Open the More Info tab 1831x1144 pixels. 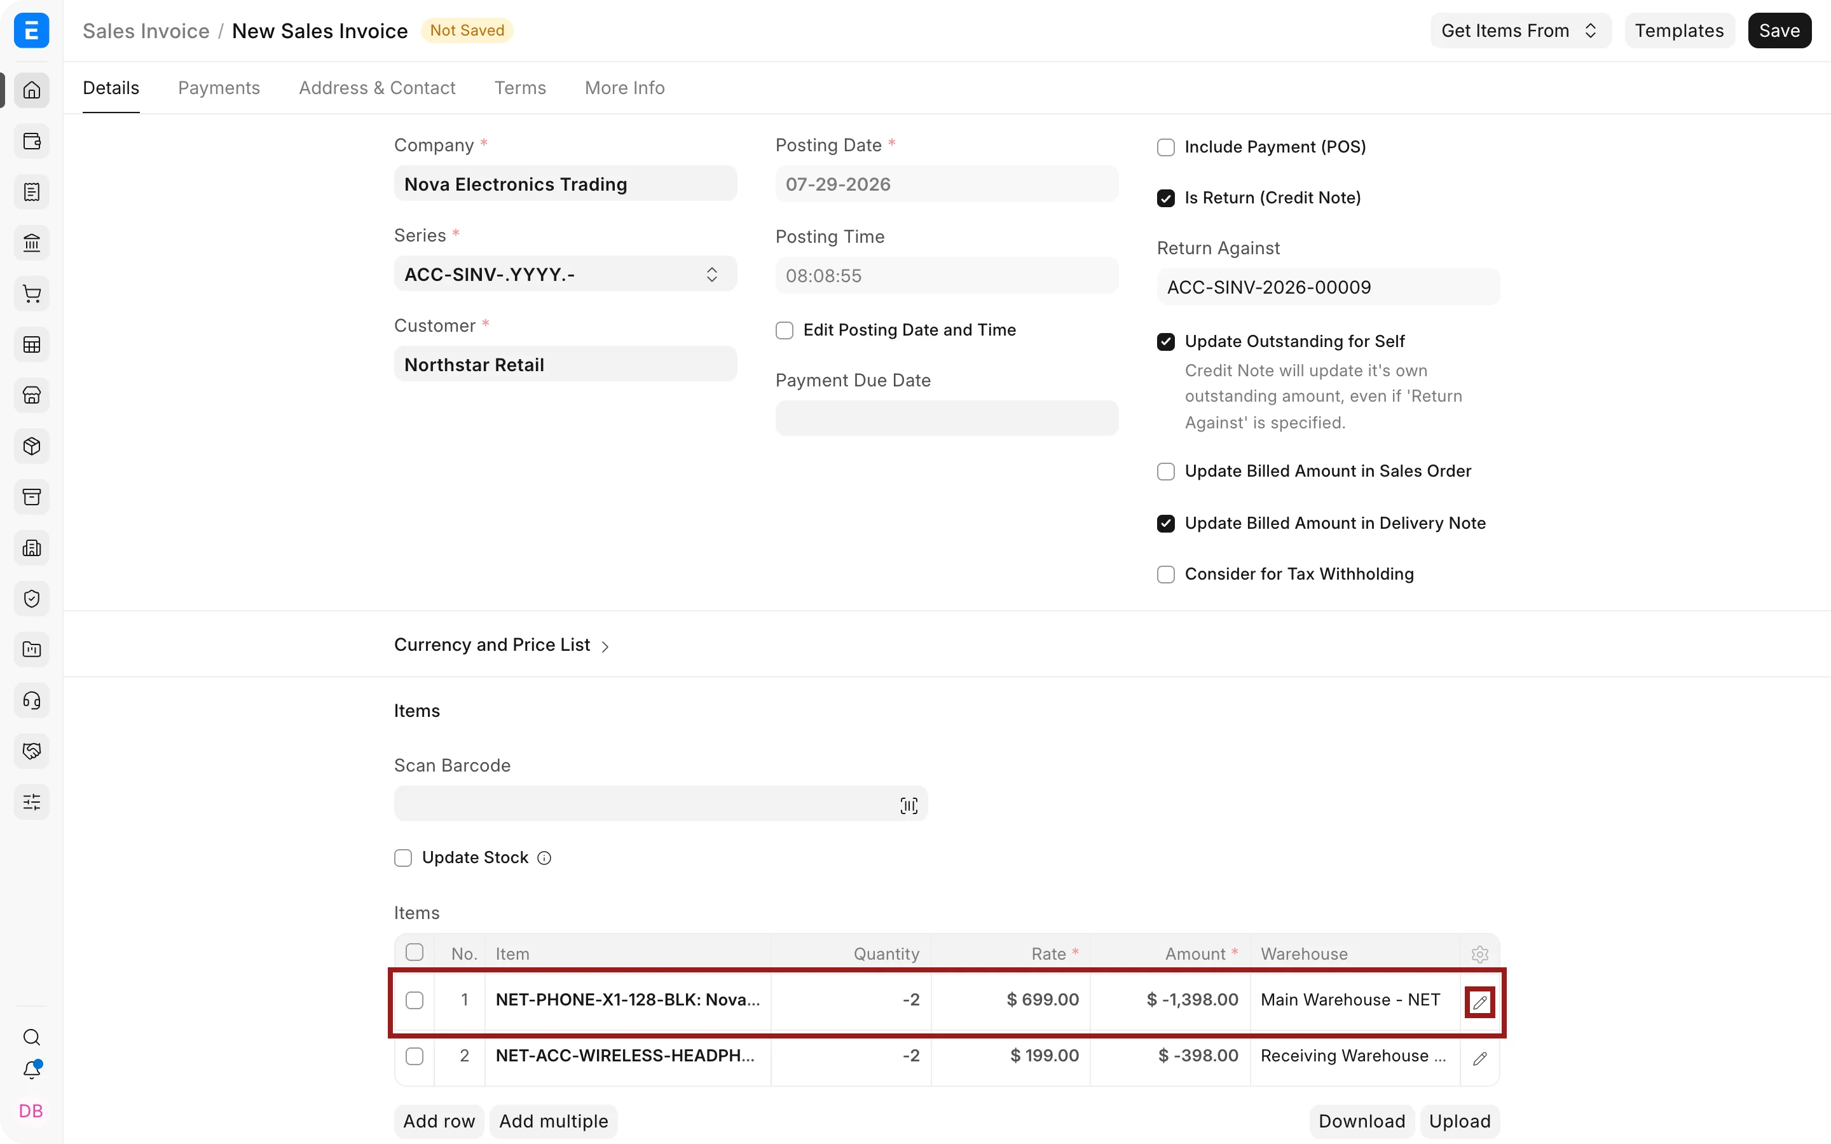pyautogui.click(x=624, y=88)
